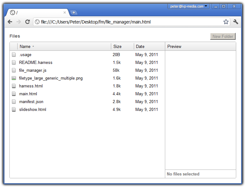The image size is (245, 188).
Task: Click the 58k size value
Action: click(116, 70)
